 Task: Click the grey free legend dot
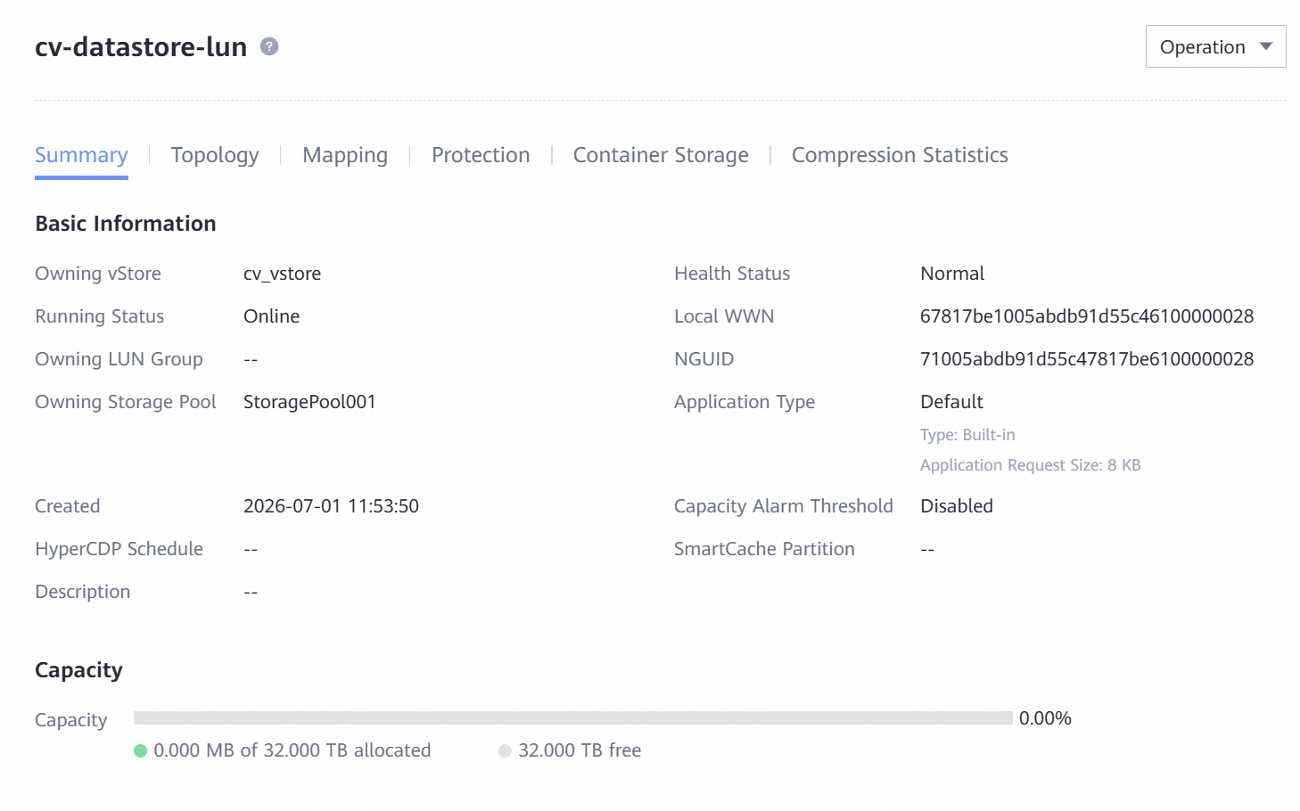(505, 750)
